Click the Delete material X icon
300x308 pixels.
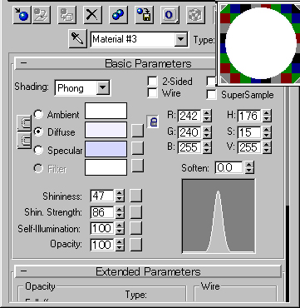click(91, 14)
